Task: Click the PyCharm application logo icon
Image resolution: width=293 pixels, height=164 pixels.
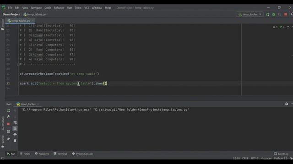Action: (x=4, y=8)
